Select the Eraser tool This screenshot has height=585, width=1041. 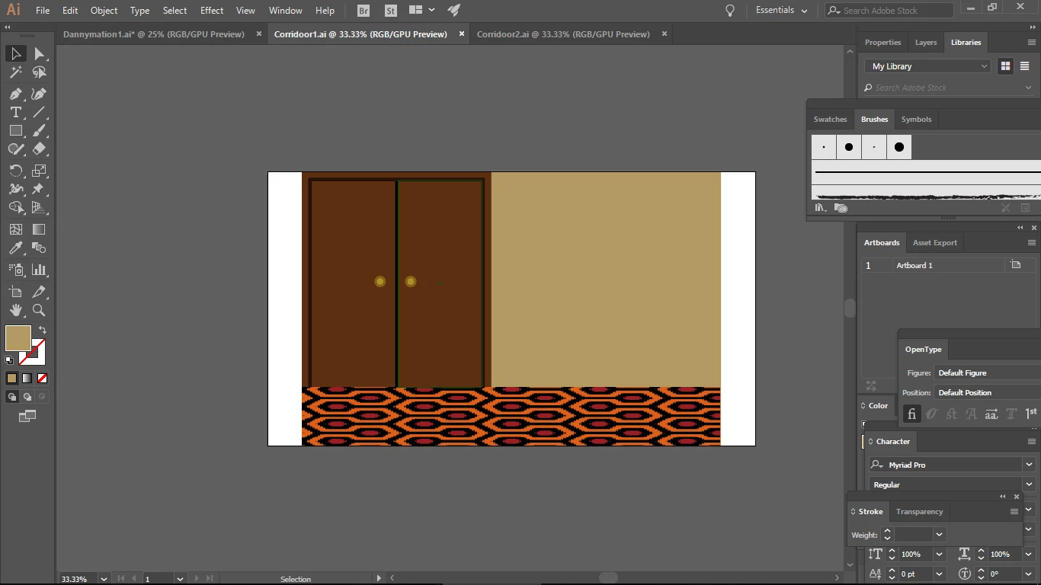tap(39, 149)
